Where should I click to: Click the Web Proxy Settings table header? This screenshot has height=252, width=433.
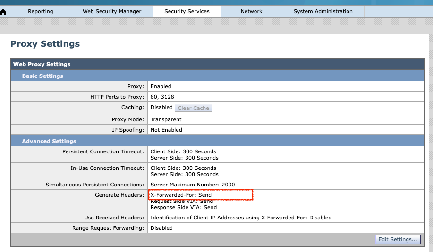click(42, 64)
